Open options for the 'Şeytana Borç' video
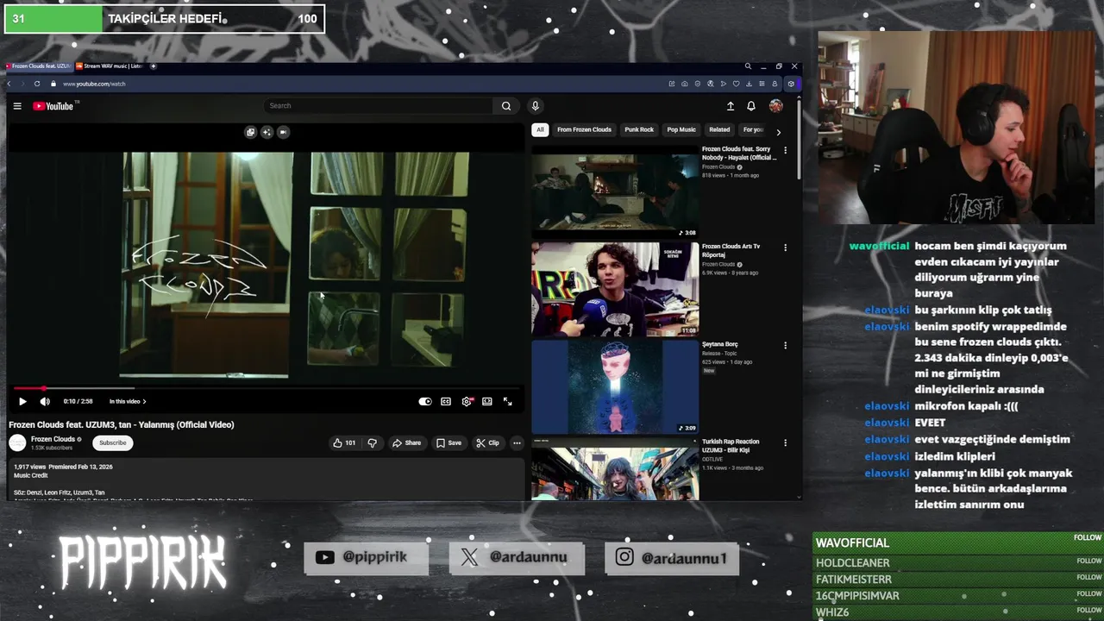Viewport: 1104px width, 621px height. [x=785, y=345]
